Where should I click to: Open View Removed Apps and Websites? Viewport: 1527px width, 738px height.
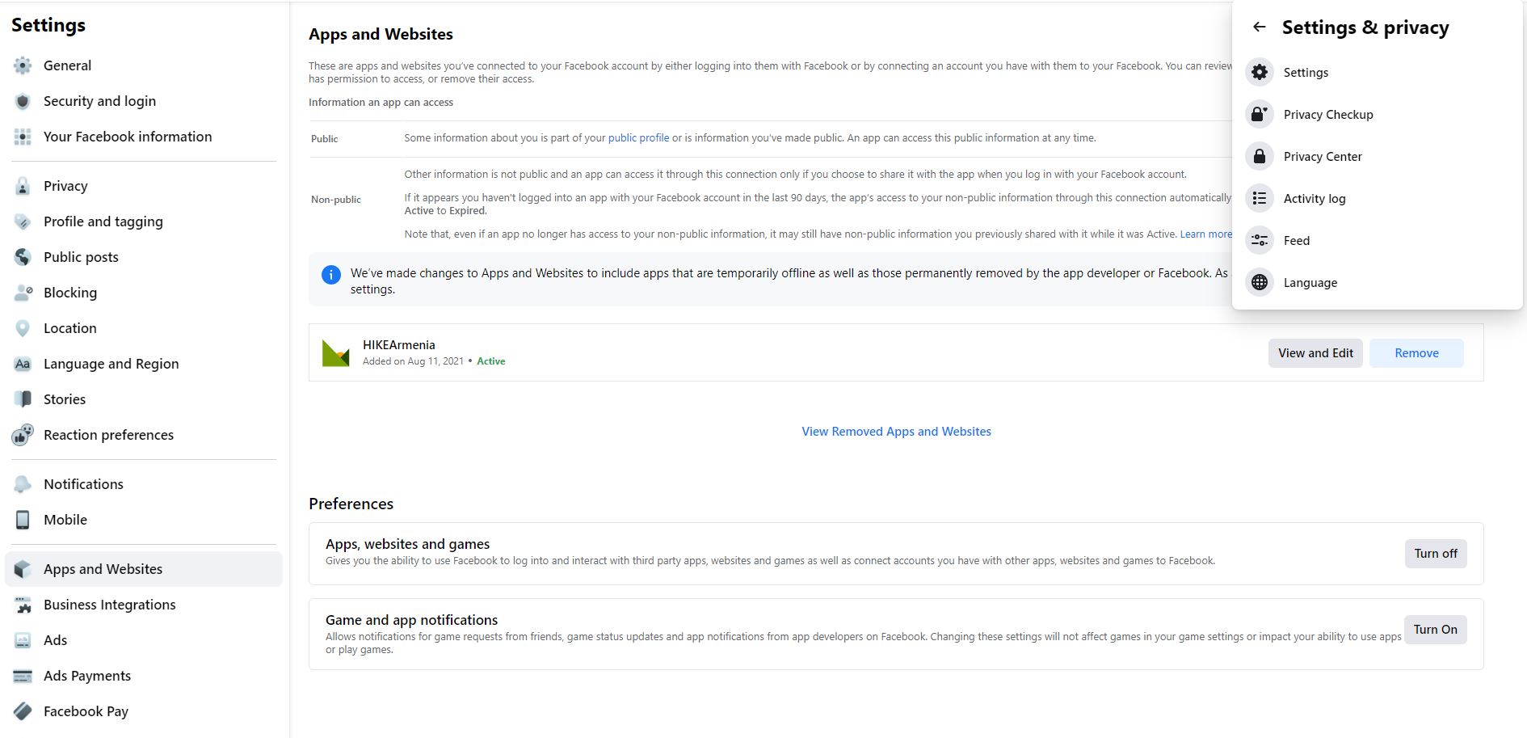pos(896,431)
